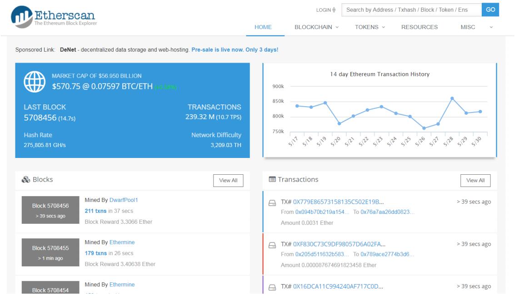Click the network difficulty value 3,209.03 TH
This screenshot has height=300, width=519.
226,145
